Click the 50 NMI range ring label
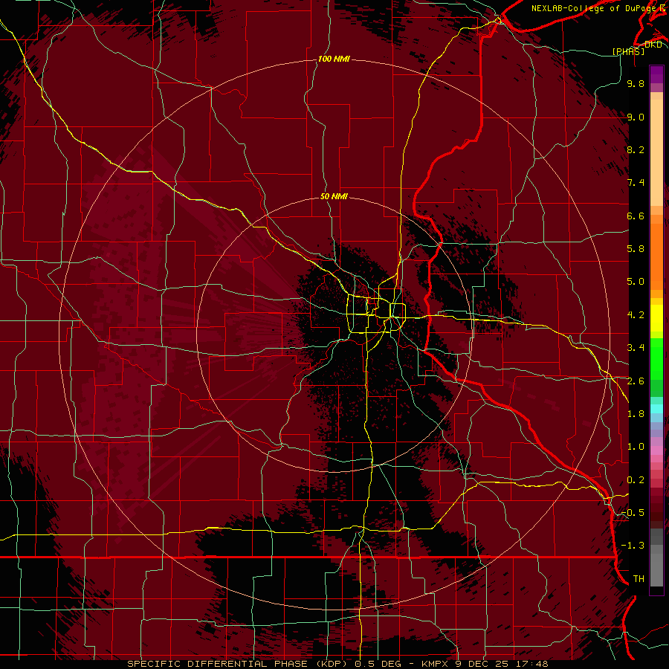Viewport: 669px width, 669px height. pos(334,196)
